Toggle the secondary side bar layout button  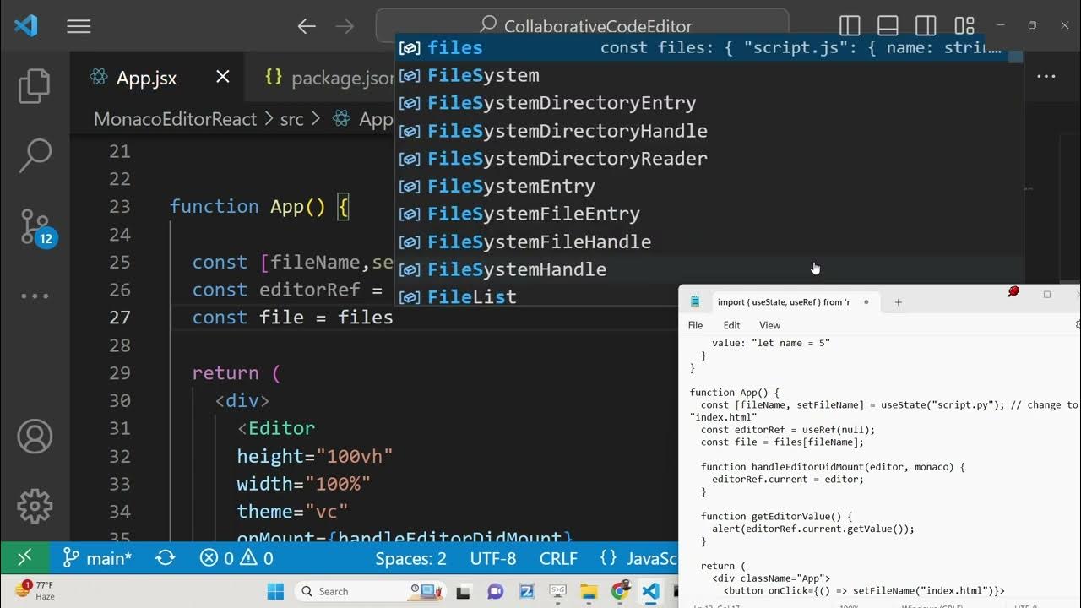point(926,26)
